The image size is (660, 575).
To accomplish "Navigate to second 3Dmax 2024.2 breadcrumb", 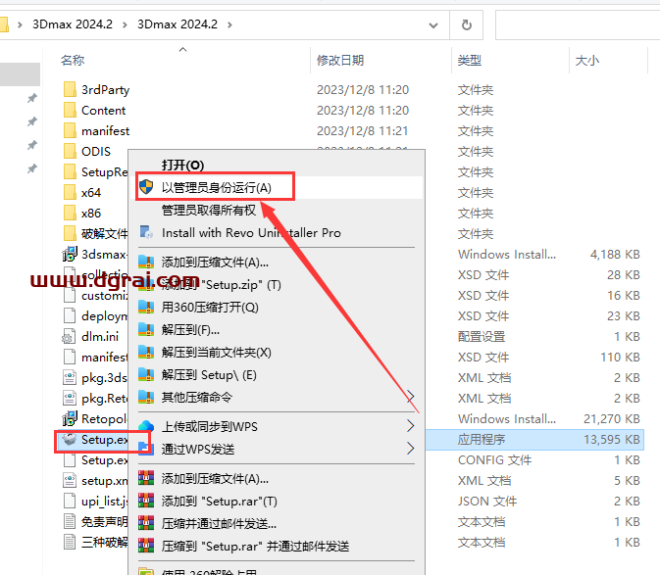I will [x=178, y=24].
